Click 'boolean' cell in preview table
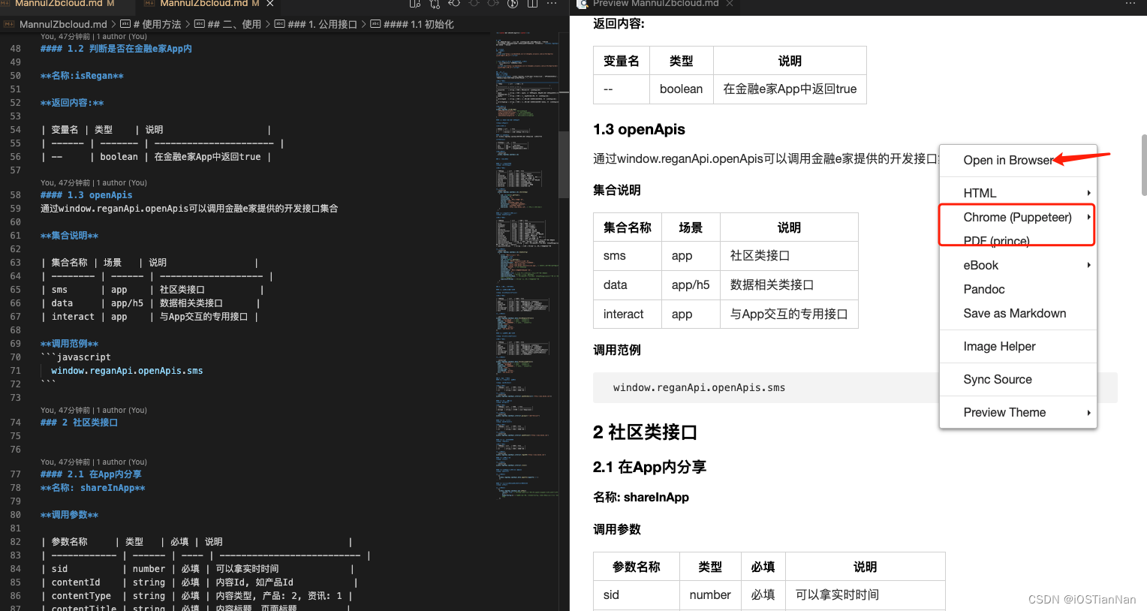Viewport: 1147px width, 611px height. [x=681, y=89]
